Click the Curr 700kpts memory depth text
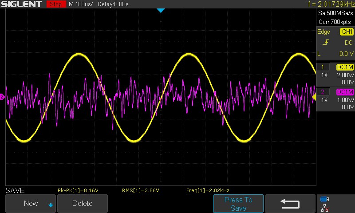Viewport: 355px width, 213px height. [335, 22]
